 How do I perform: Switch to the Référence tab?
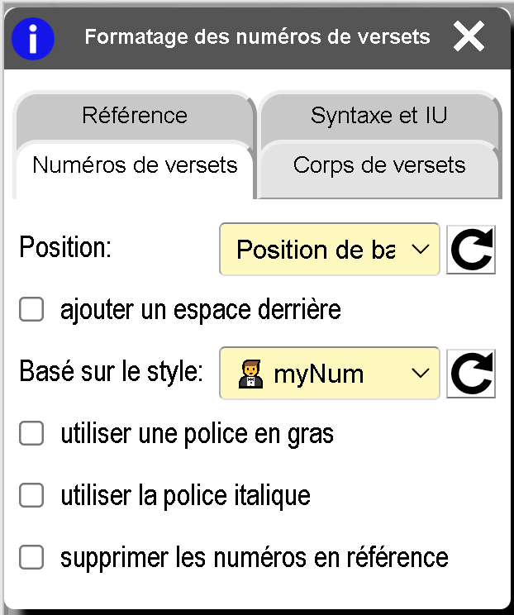135,115
